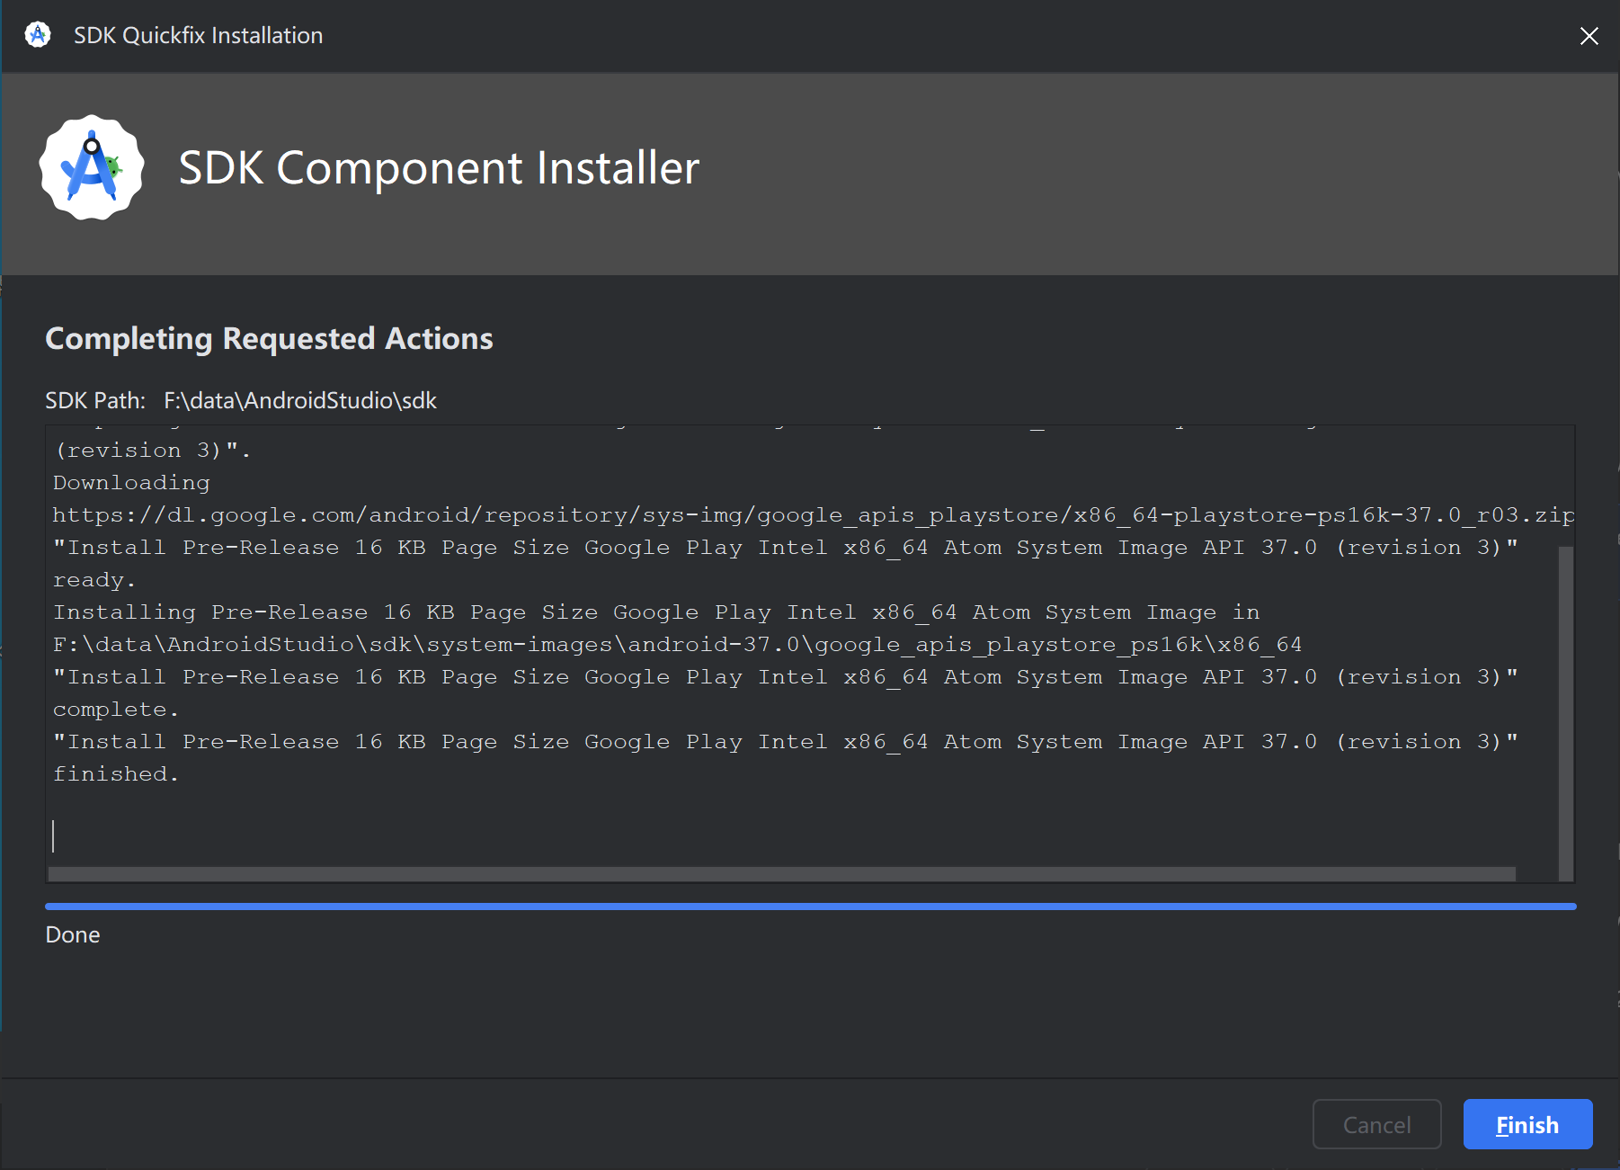Click the horizontal scrollbar of the log

click(x=781, y=874)
